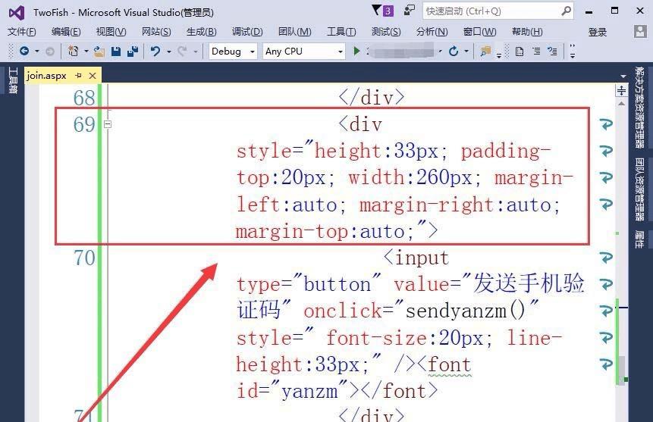Open the 工具箱 side panel tab
The height and width of the screenshot is (422, 653).
tap(13, 80)
